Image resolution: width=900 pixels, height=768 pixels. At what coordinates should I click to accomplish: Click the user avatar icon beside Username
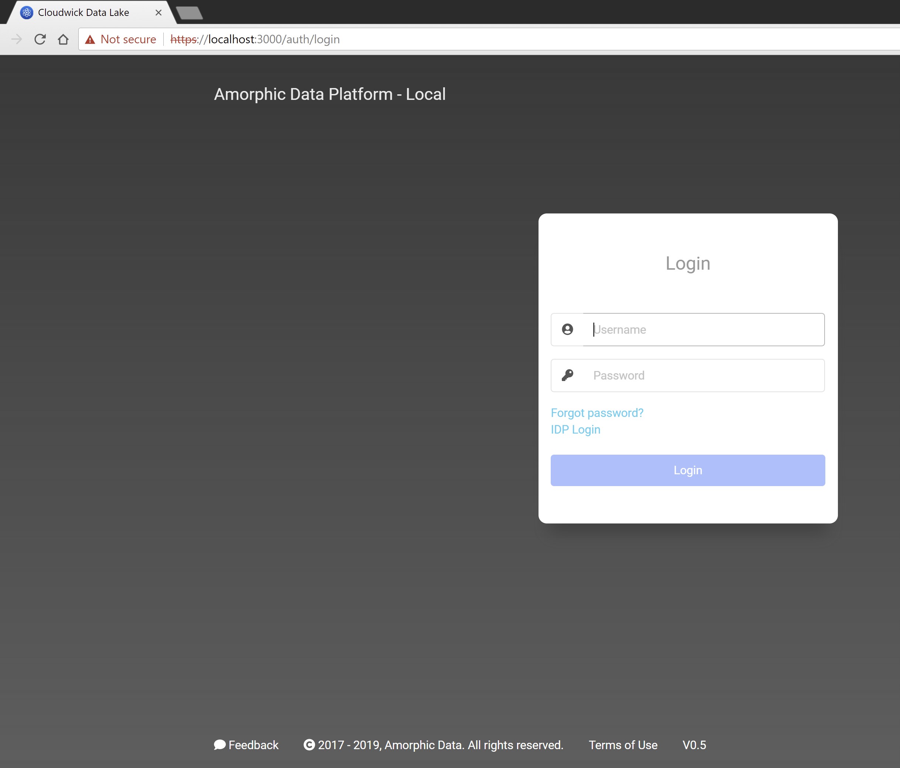(567, 330)
